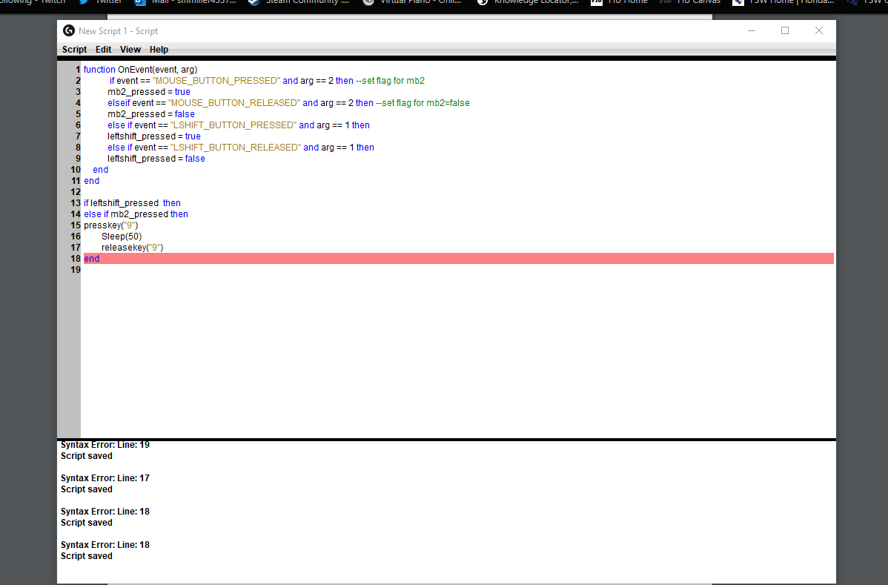This screenshot has width=888, height=585.
Task: Open the Script menu
Action: tap(74, 49)
